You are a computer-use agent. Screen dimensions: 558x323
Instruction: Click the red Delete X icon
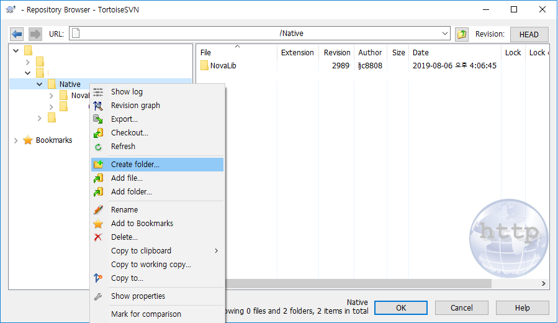[x=98, y=237]
